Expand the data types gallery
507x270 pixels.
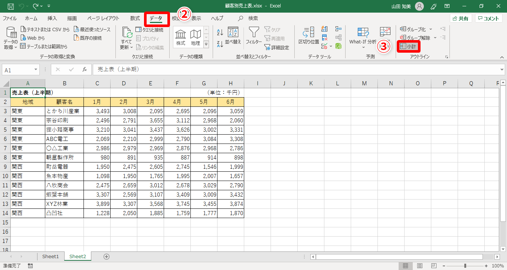pyautogui.click(x=206, y=45)
